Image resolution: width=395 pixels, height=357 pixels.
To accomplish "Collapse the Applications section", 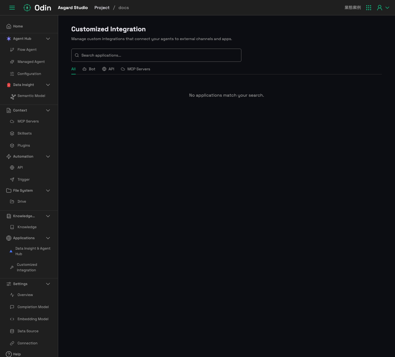I will [x=48, y=238].
